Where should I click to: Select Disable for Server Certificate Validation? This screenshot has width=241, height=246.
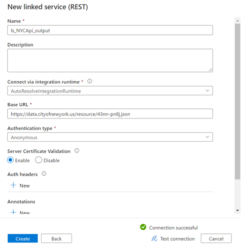point(39,160)
